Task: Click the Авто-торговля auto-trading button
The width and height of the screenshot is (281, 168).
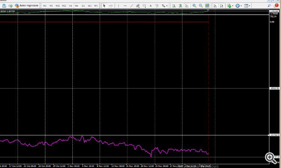Action: [x=27, y=6]
